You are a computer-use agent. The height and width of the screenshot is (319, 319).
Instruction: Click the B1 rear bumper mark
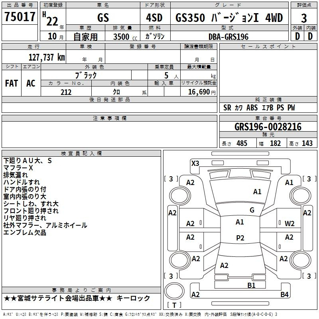click(251, 285)
